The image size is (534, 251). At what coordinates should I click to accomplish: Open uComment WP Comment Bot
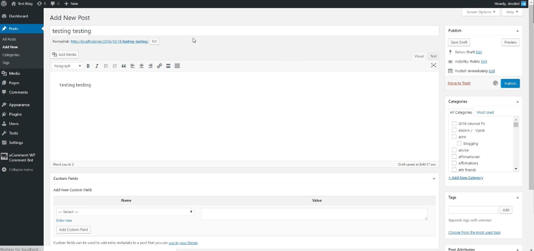pos(22,157)
